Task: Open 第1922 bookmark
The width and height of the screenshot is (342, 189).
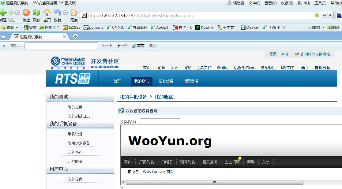Action: [x=72, y=28]
